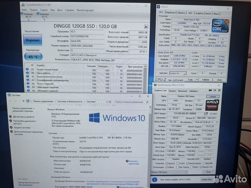Click the status dot for attribute A1
Image resolution: width=251 pixels, height=188 pixels.
pyautogui.click(x=28, y=80)
